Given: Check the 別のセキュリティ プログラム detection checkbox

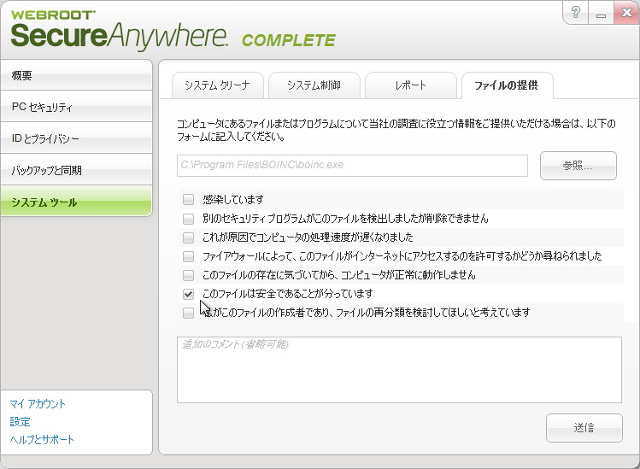Looking at the screenshot, I should pyautogui.click(x=188, y=219).
